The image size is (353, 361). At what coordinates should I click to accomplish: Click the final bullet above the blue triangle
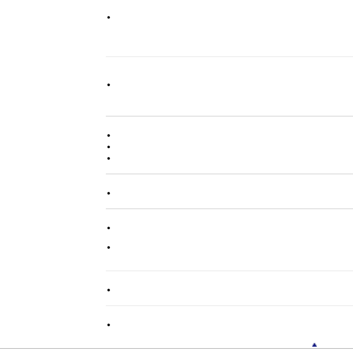tap(109, 325)
